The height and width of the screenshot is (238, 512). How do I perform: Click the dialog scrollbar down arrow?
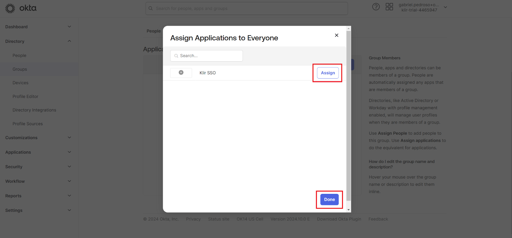pos(348,210)
